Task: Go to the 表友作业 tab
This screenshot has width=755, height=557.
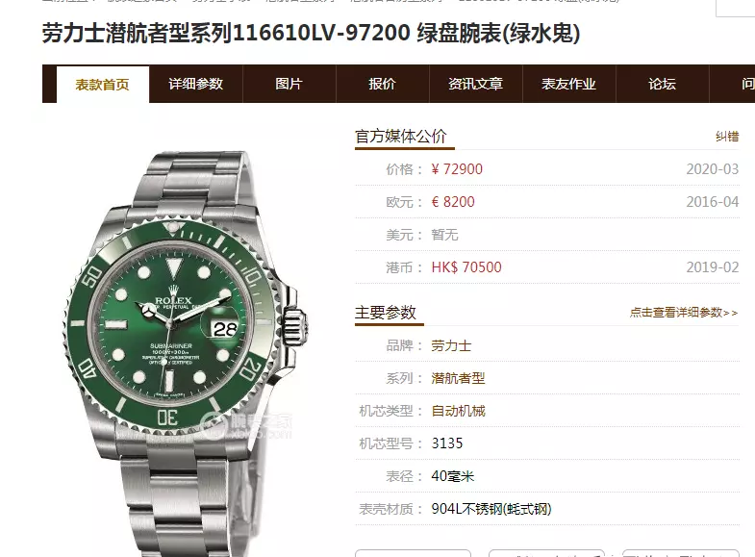Action: pyautogui.click(x=569, y=84)
